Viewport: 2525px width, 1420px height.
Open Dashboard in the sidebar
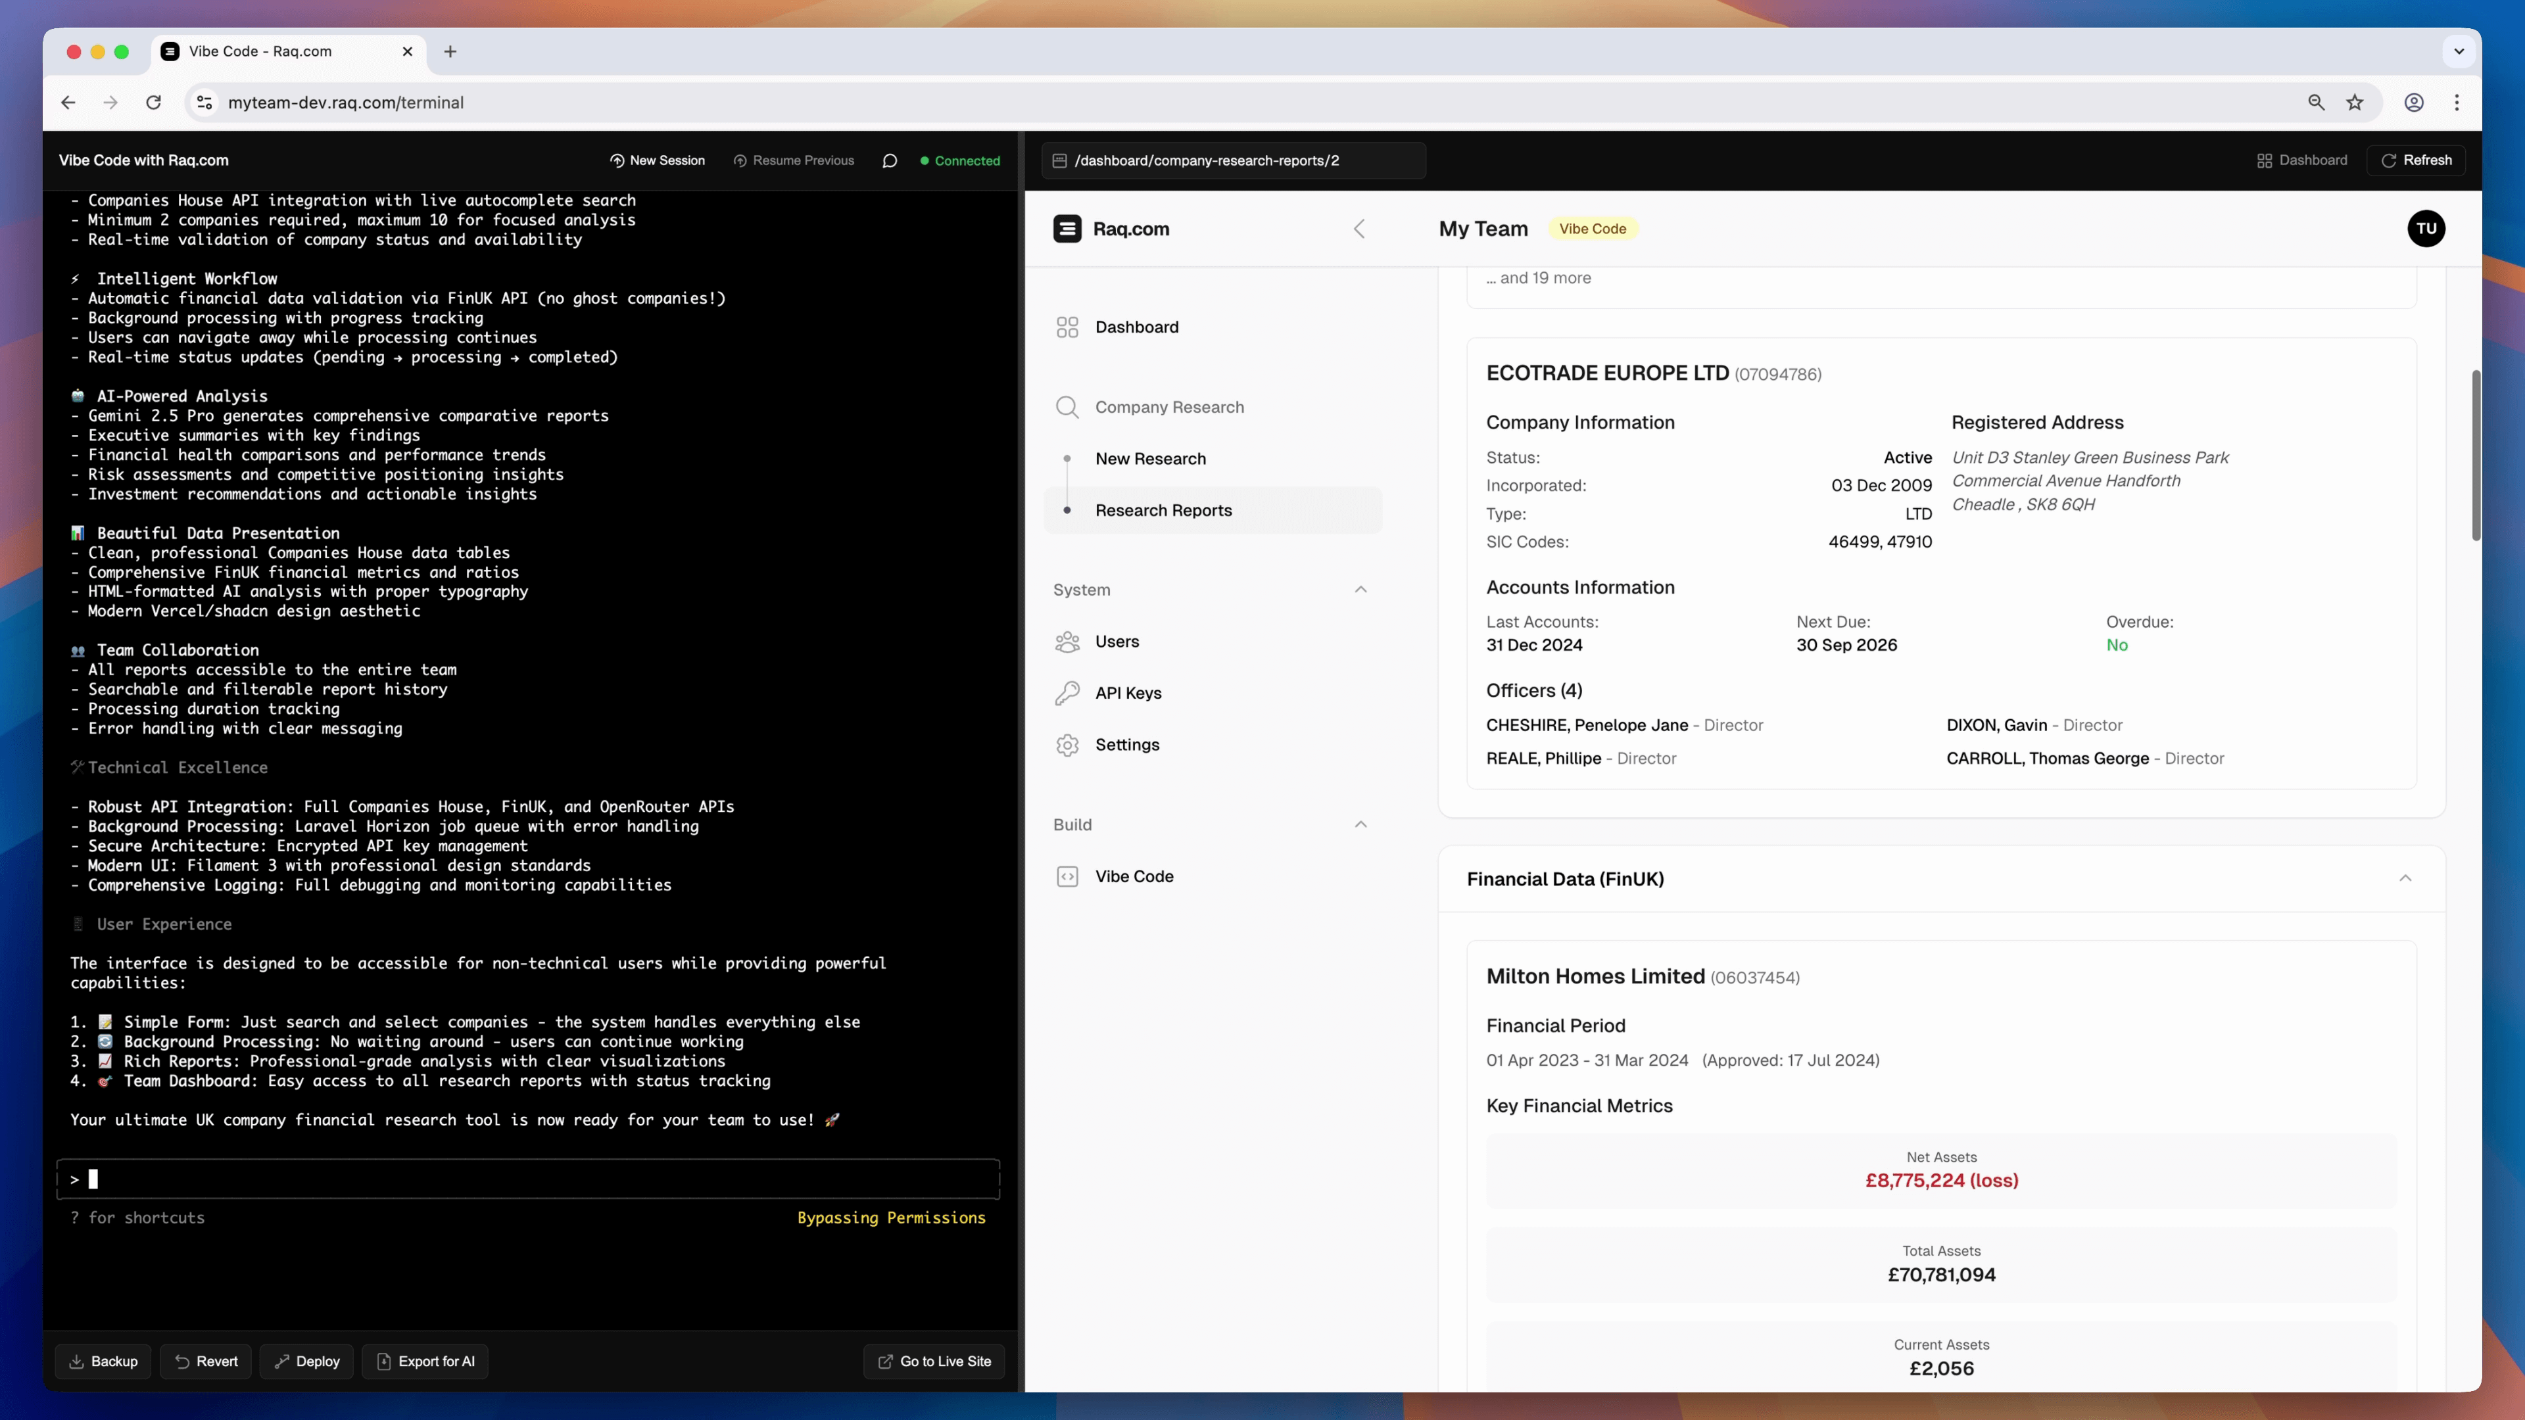1213,327
